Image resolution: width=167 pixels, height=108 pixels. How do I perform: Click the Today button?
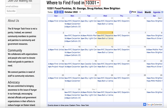point(50,12)
